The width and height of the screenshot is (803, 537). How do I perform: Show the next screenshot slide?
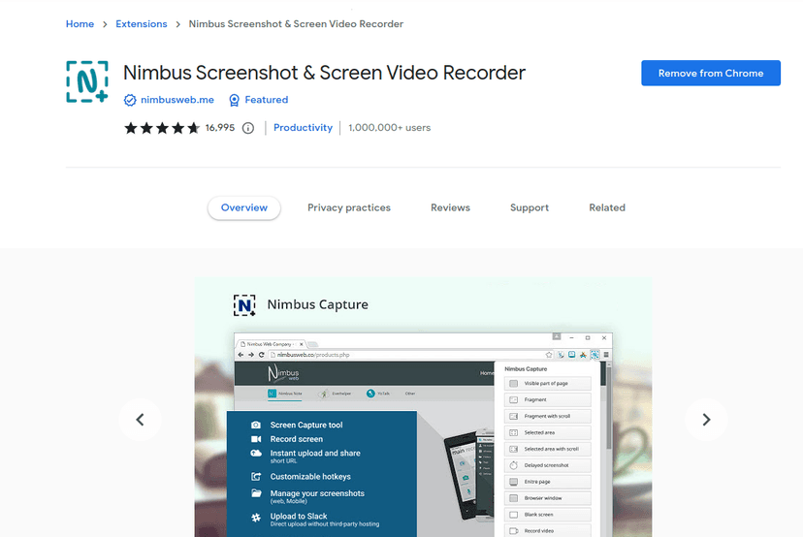[706, 420]
